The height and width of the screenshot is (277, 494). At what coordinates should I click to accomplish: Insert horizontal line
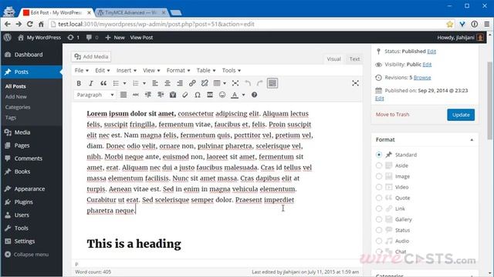(210, 95)
